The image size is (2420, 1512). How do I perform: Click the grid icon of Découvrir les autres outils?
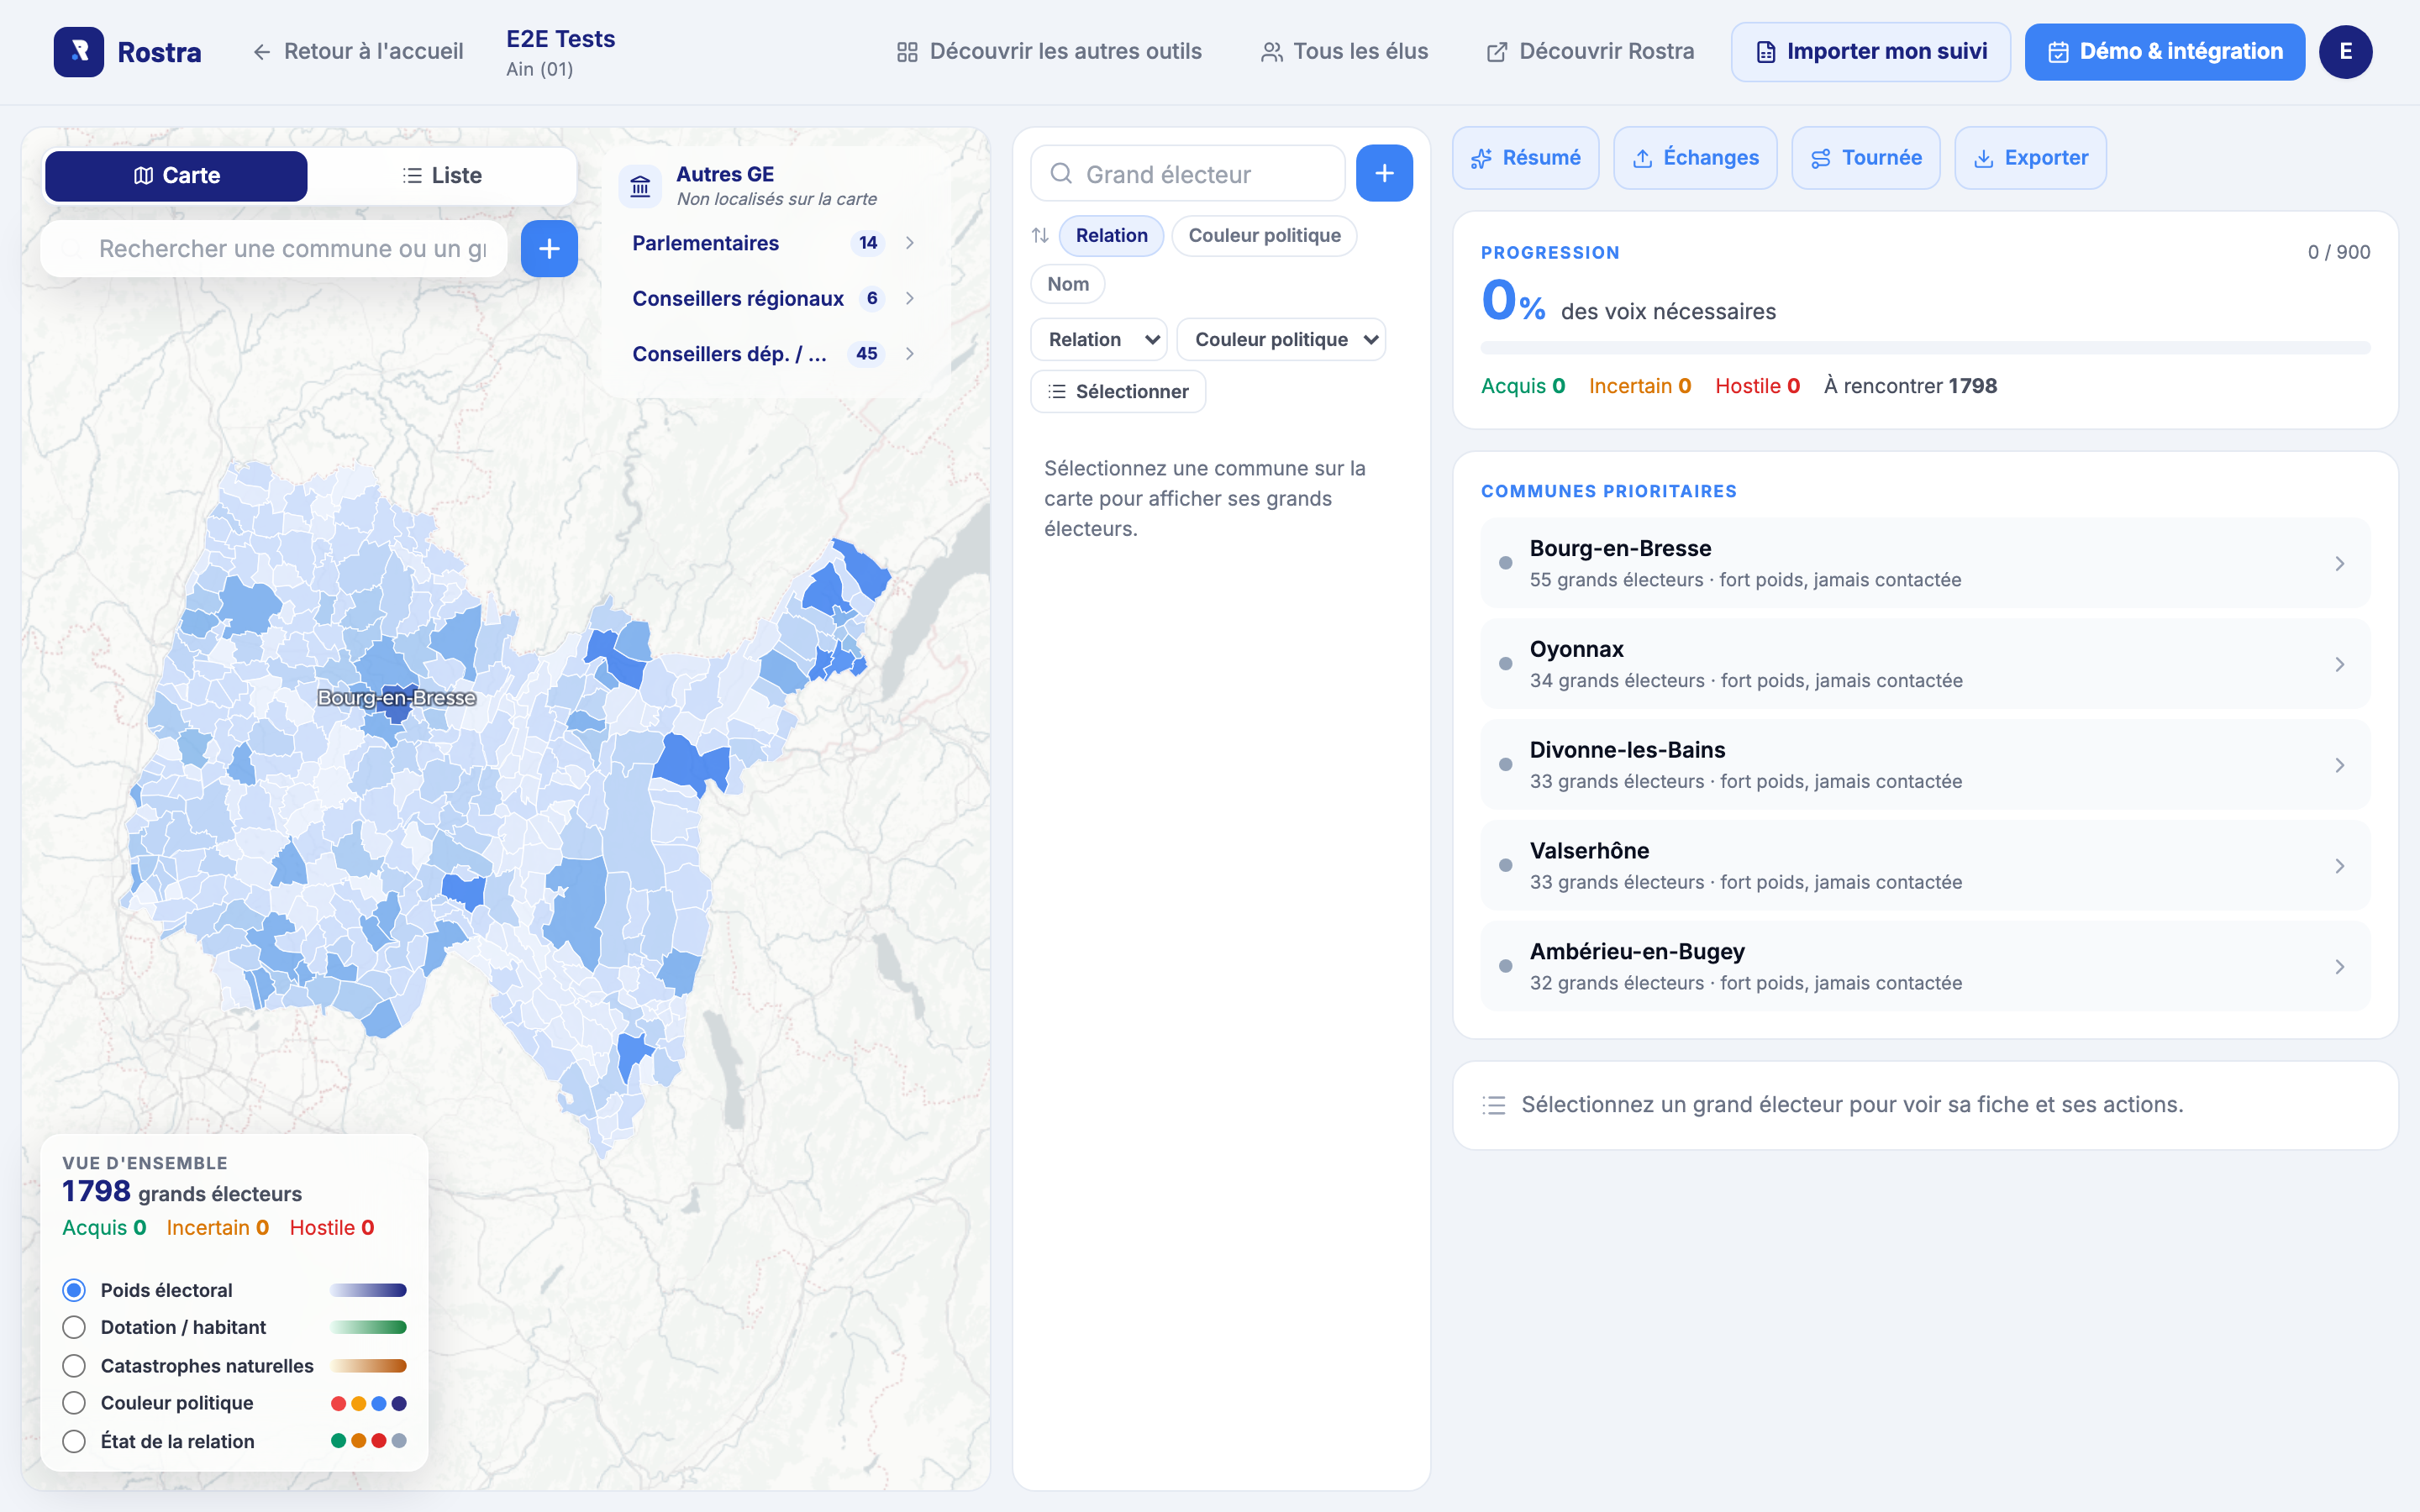click(907, 52)
